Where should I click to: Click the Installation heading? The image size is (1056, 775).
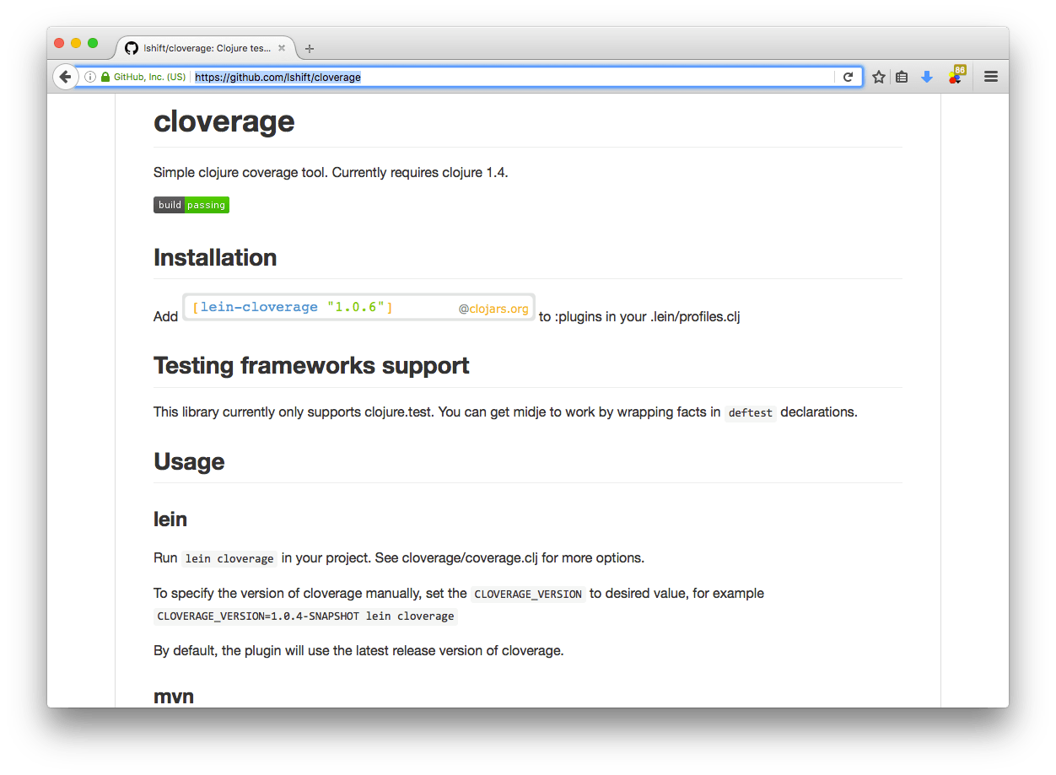(x=215, y=257)
